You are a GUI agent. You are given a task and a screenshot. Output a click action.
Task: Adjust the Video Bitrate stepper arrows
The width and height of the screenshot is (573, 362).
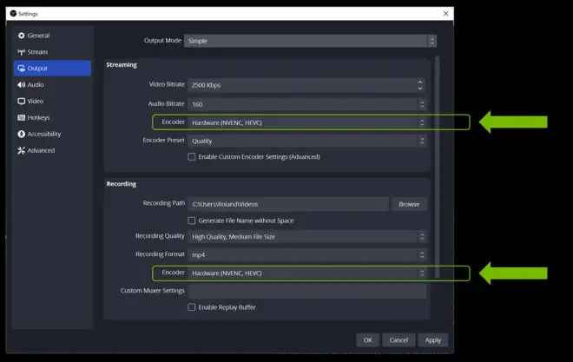(420, 85)
